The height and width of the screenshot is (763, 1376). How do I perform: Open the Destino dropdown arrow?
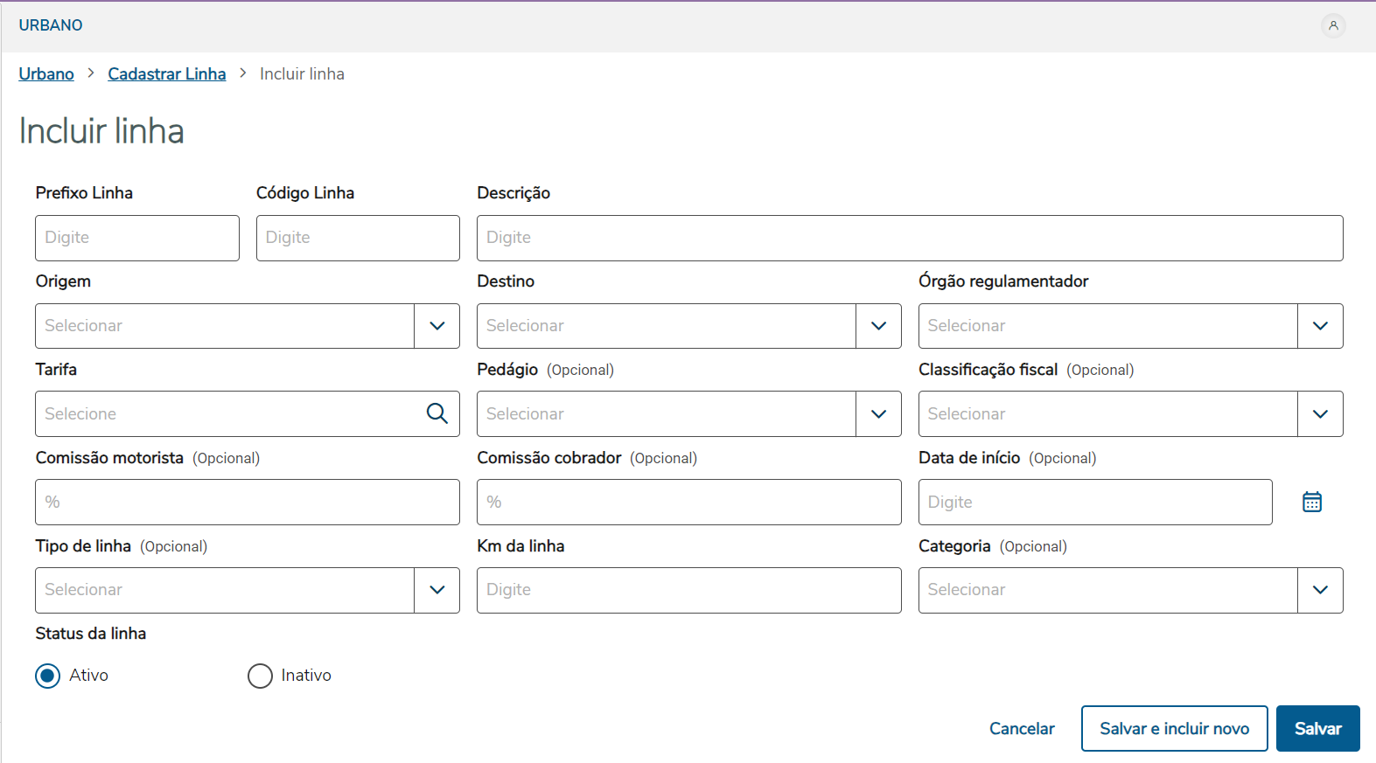(878, 326)
